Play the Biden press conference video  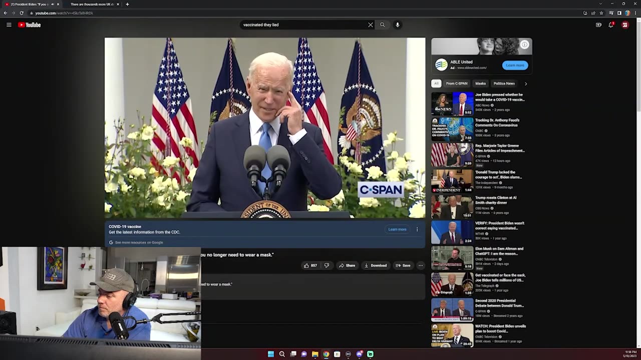pyautogui.click(x=265, y=128)
